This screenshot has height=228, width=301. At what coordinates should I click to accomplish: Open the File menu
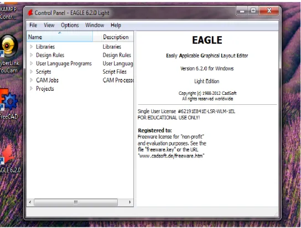click(x=33, y=25)
